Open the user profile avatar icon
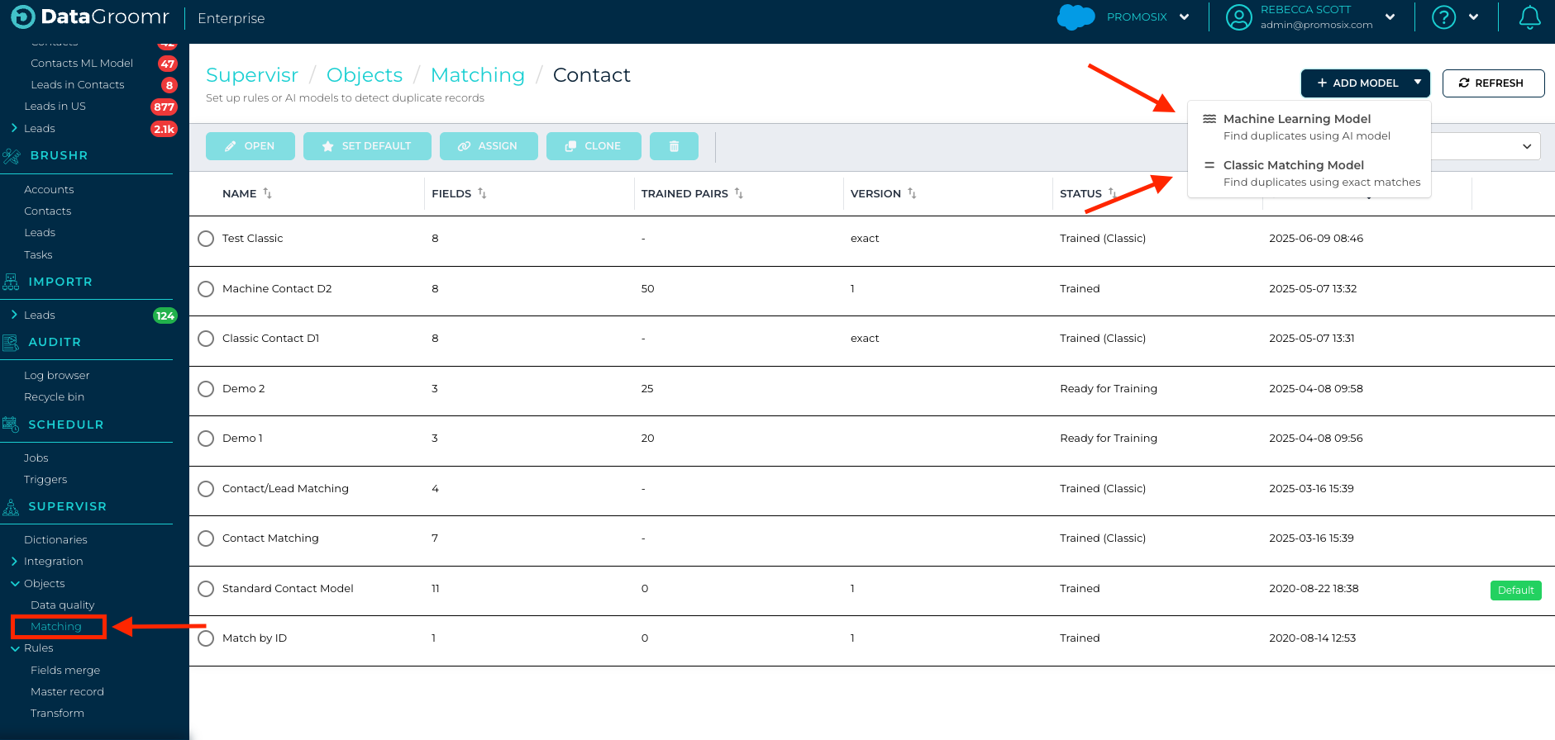This screenshot has height=740, width=1555. 1238,17
